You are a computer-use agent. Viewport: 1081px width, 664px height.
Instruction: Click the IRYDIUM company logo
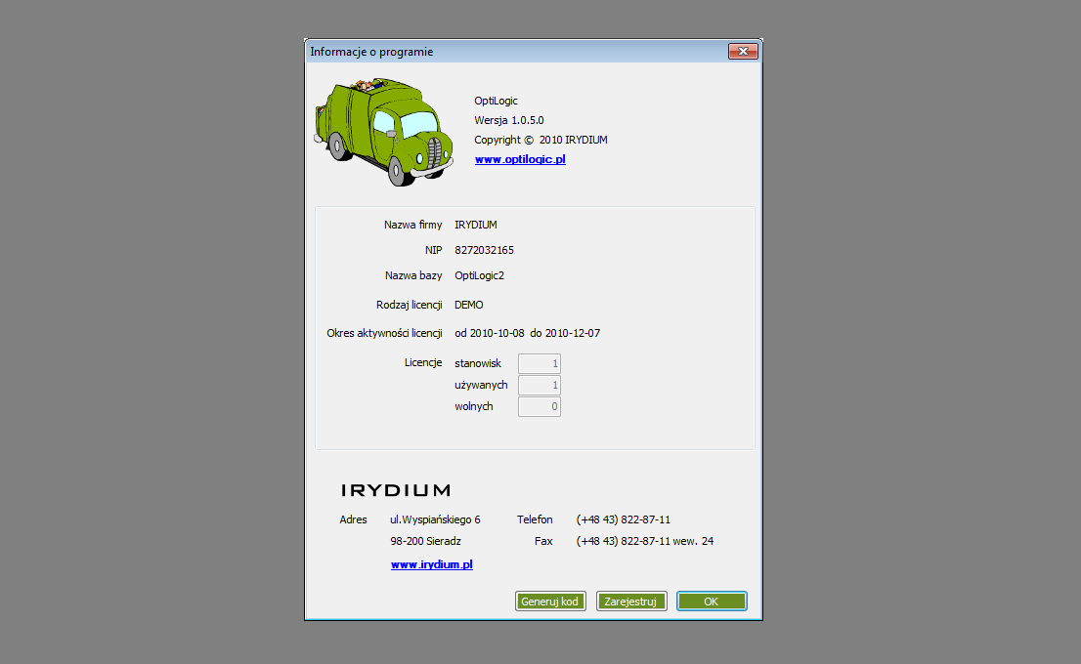click(x=396, y=490)
